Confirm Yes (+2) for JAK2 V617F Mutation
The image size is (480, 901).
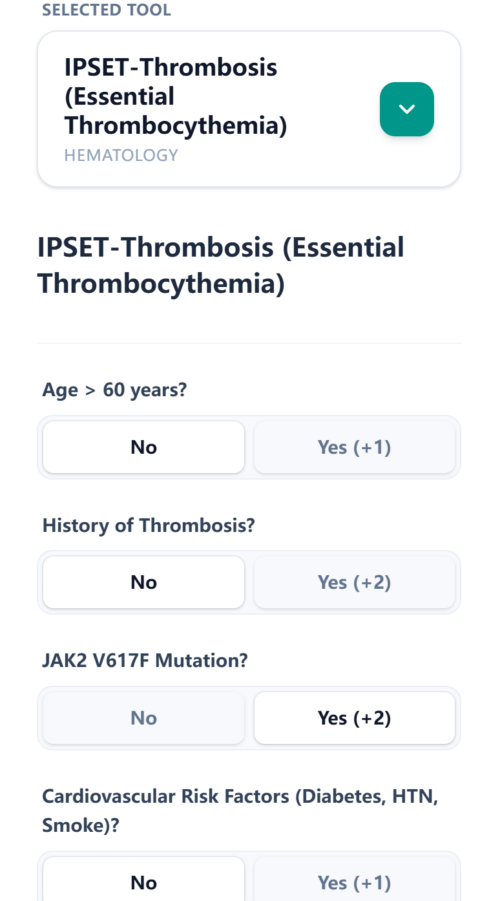tap(355, 717)
